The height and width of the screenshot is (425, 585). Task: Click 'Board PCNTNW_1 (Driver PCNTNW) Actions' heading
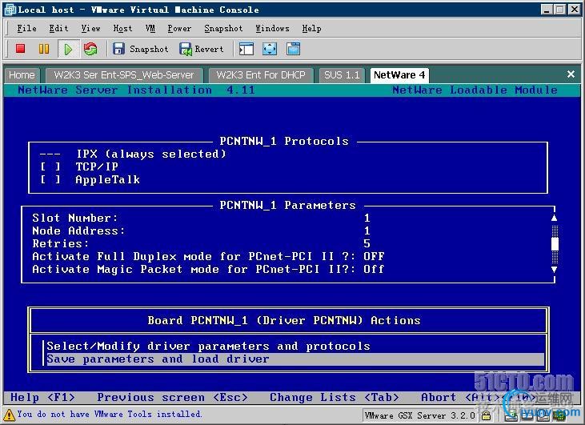click(284, 320)
